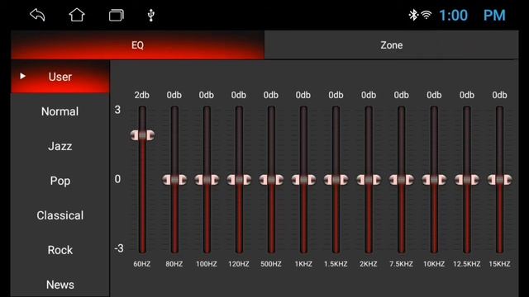The width and height of the screenshot is (529, 297).
Task: Click the 2KHZ frequency label
Action: tap(369, 264)
